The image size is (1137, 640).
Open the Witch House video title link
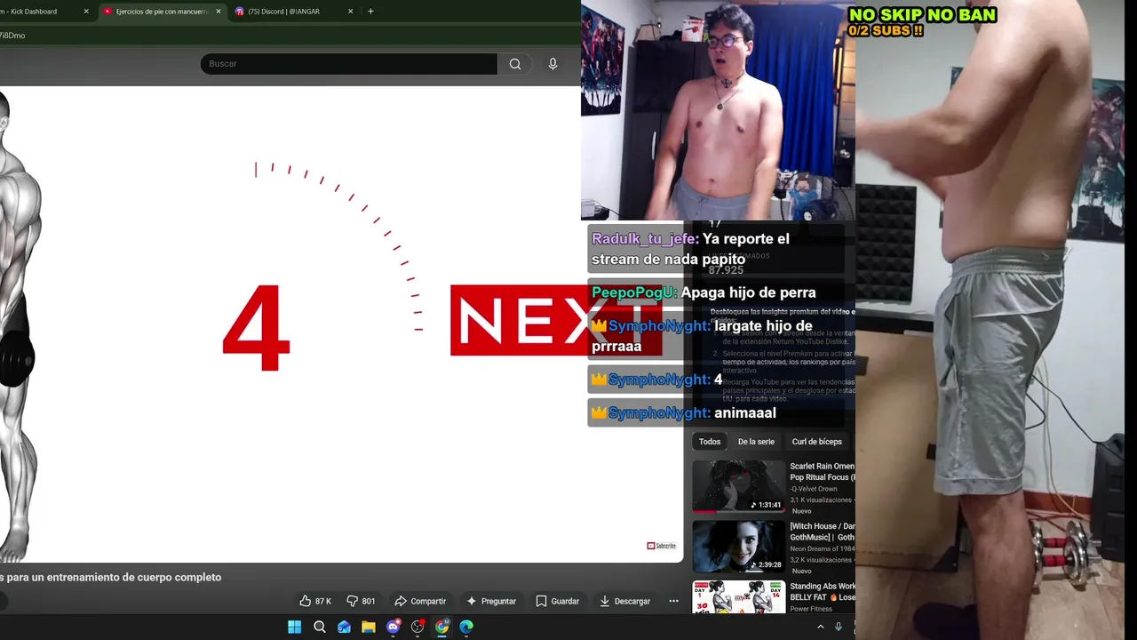pos(823,532)
